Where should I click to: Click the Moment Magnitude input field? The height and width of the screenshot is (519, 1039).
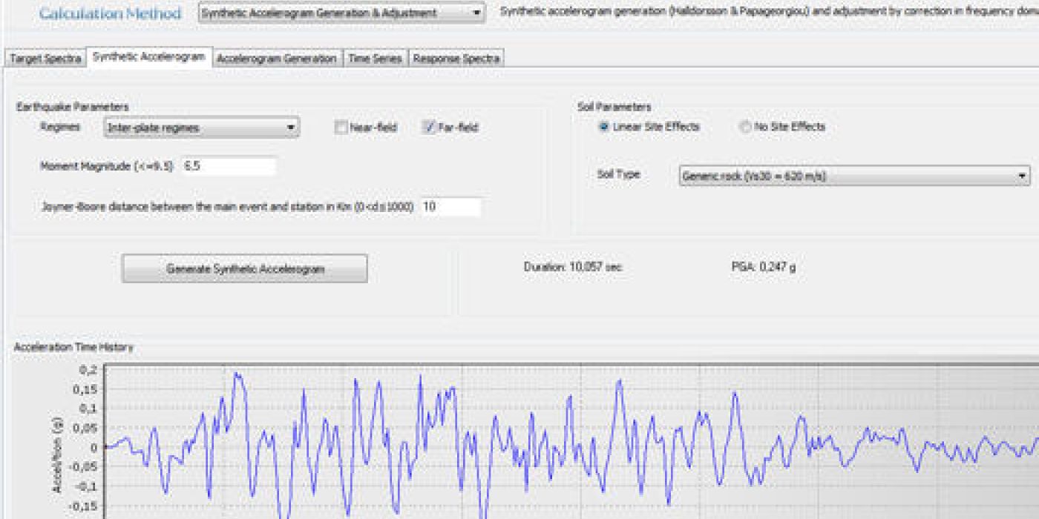click(x=229, y=166)
